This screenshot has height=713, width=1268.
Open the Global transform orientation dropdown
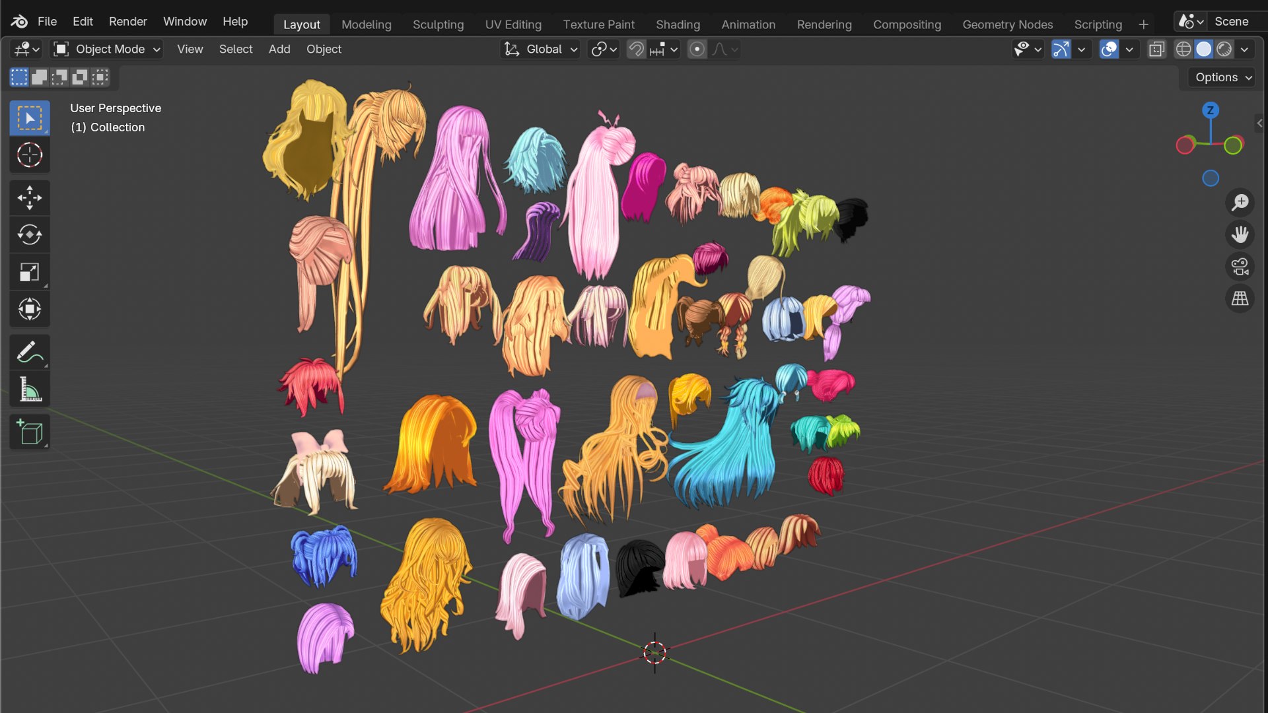click(x=540, y=49)
